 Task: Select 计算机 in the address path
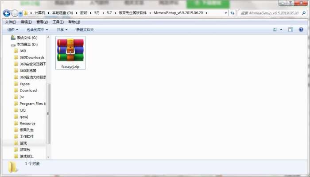[x=40, y=13]
